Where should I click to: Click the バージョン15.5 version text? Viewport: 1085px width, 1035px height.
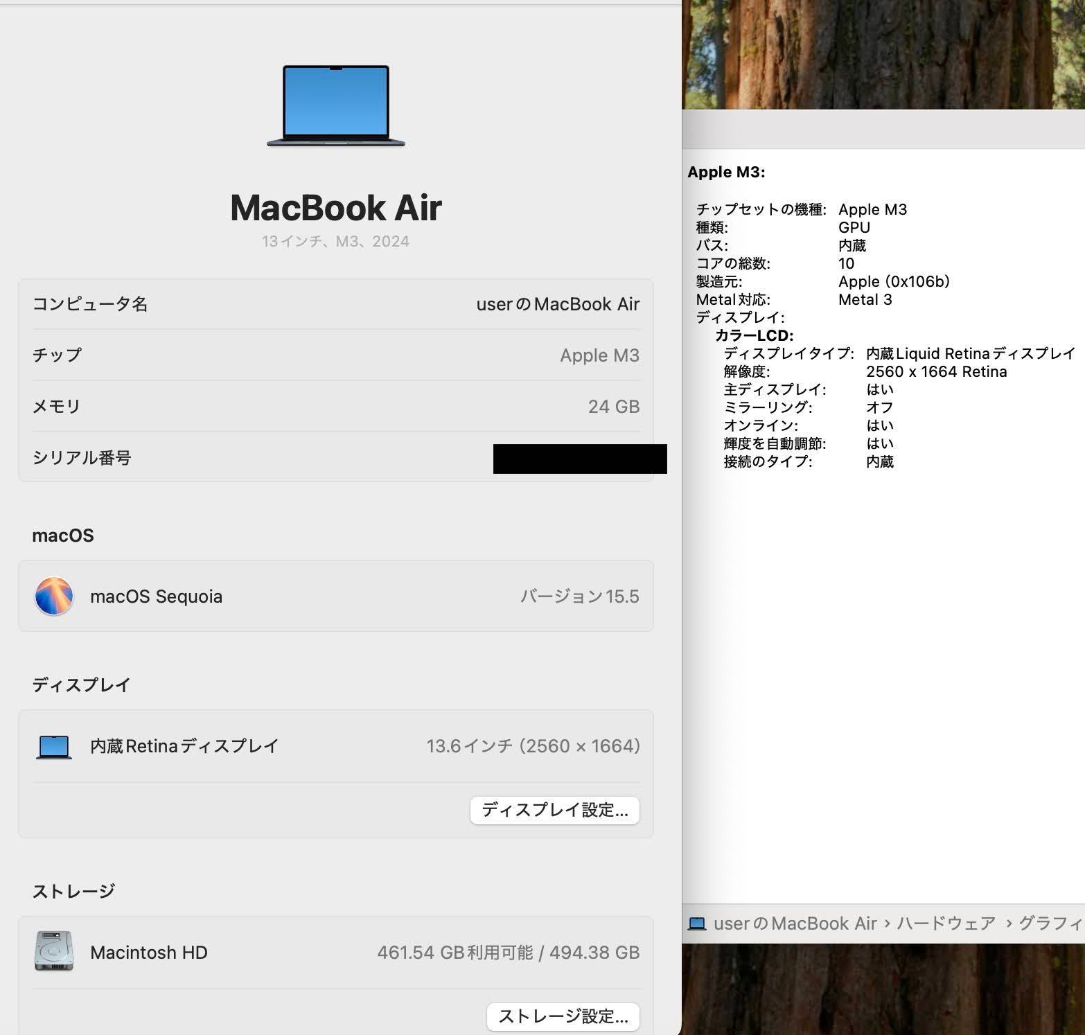tap(579, 596)
